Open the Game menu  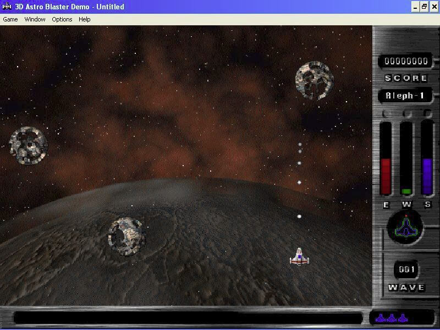(10, 19)
